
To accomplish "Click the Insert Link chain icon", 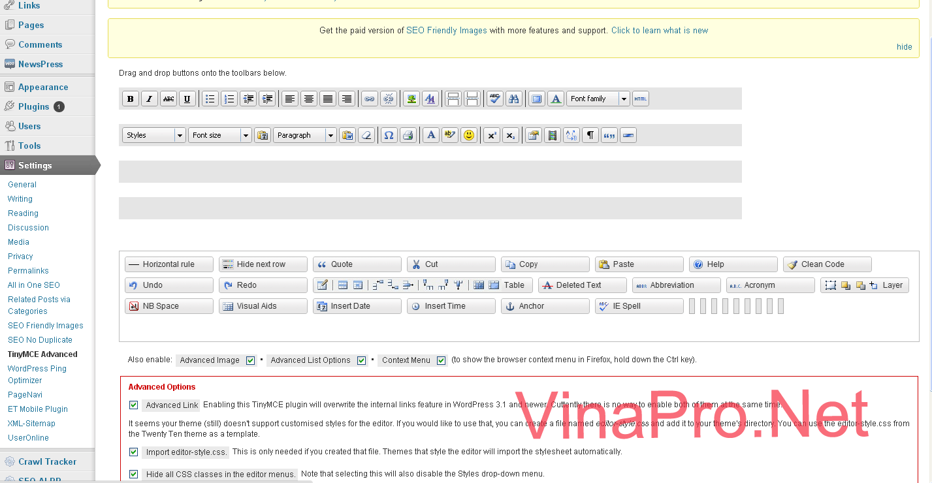I will tap(370, 99).
